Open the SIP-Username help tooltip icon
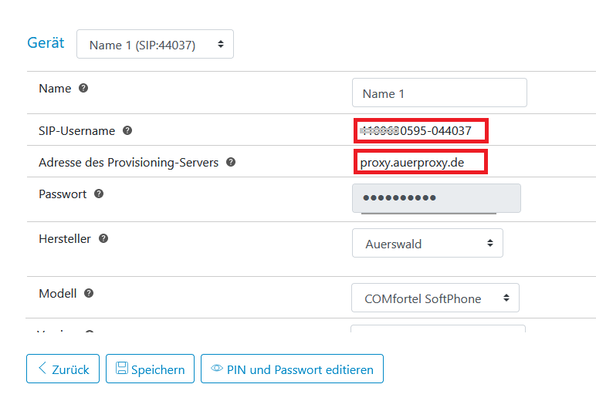The width and height of the screenshot is (596, 401). click(x=127, y=130)
